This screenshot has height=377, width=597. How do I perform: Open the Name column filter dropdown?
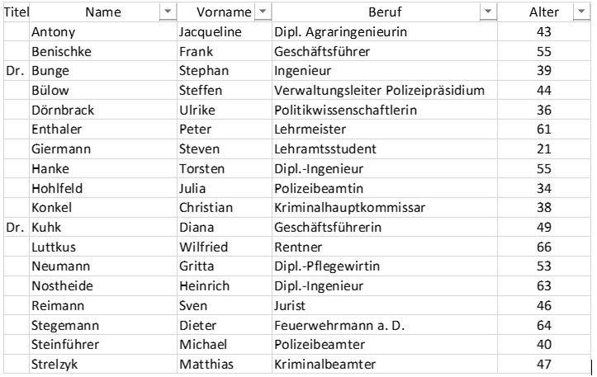pos(168,12)
